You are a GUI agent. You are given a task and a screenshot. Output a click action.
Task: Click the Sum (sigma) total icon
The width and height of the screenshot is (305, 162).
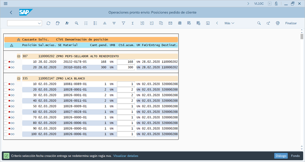click(132, 23)
